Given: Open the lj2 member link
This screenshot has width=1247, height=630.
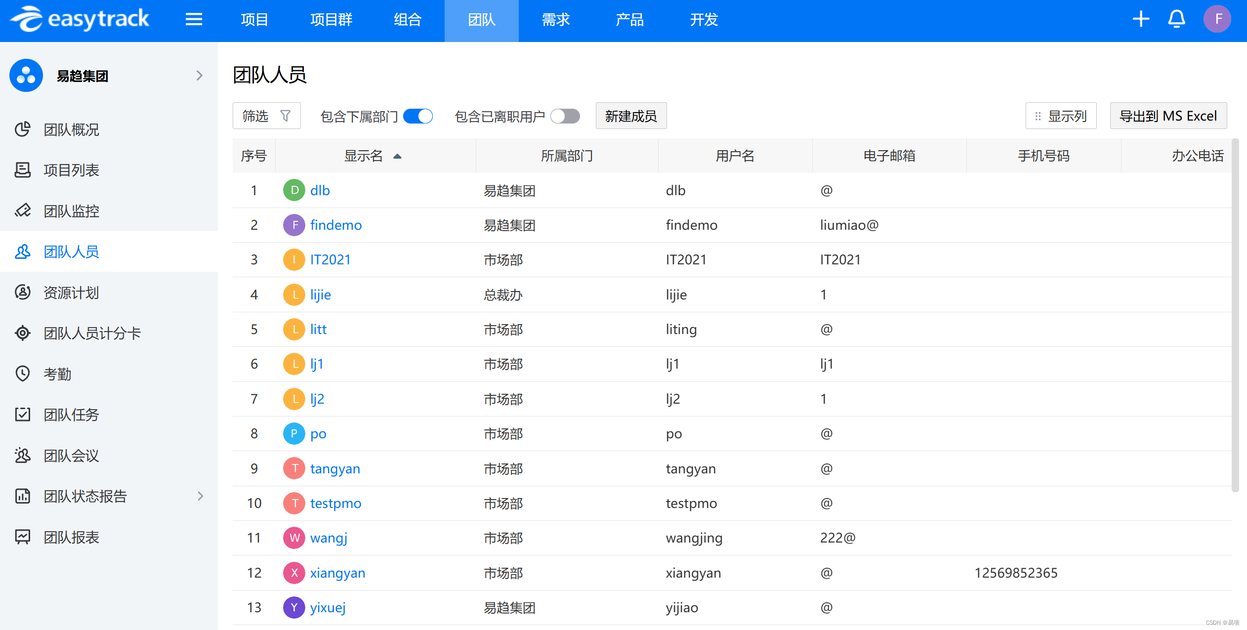Looking at the screenshot, I should [317, 399].
